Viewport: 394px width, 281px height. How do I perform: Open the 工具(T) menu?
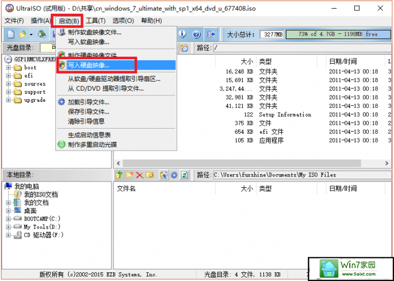[95, 21]
